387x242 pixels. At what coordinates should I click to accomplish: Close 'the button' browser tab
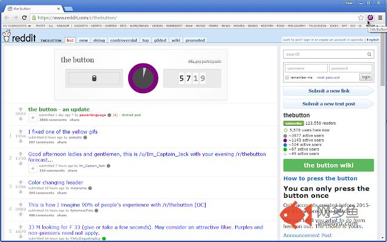pyautogui.click(x=59, y=8)
